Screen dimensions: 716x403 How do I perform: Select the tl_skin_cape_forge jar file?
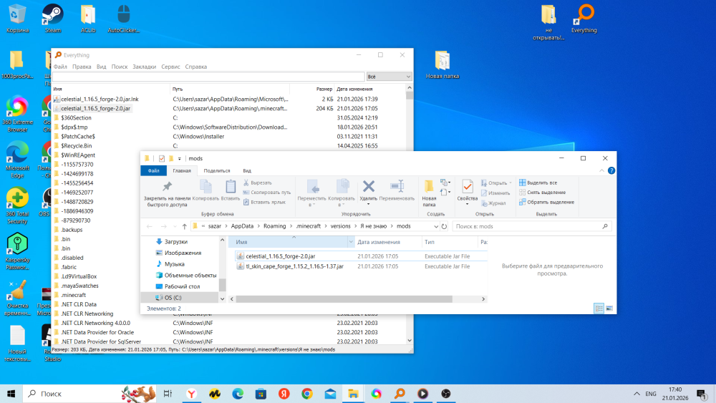click(x=294, y=266)
